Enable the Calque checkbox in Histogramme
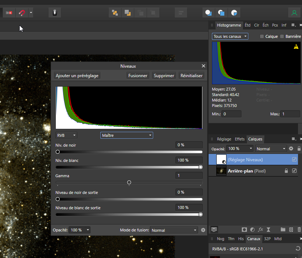302x258 pixels. pos(262,36)
